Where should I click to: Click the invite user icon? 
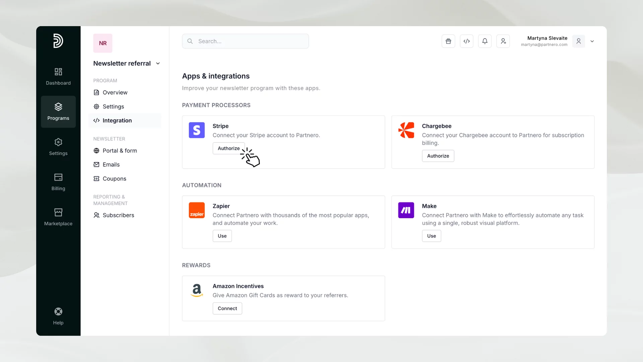point(503,41)
